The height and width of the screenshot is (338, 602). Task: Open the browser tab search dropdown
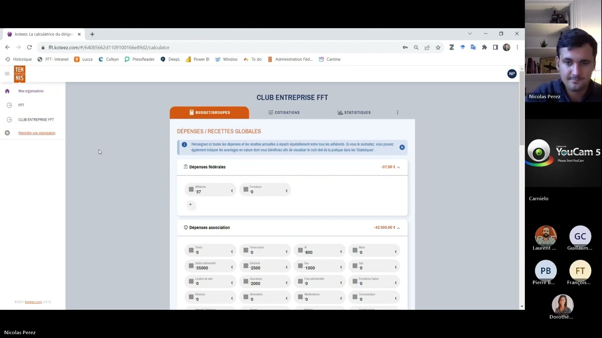[470, 34]
